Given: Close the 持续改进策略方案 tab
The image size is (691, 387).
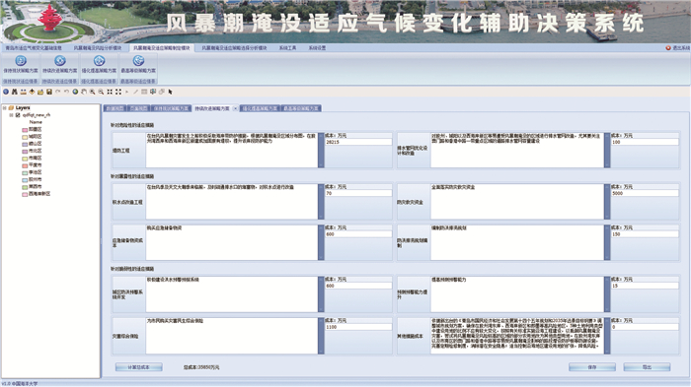Looking at the screenshot, I should tap(235, 108).
